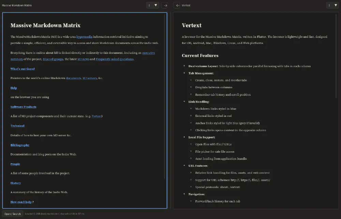Click 'Forward/back history for each tab'
The image size is (341, 219).
(x=218, y=201)
